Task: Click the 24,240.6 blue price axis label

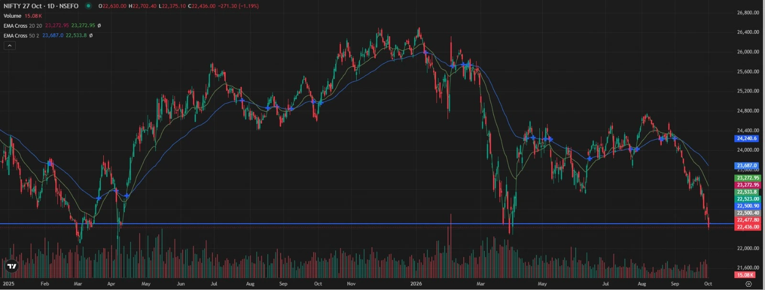Action: point(747,139)
